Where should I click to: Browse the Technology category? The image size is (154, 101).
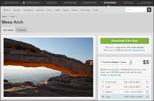click(x=85, y=10)
